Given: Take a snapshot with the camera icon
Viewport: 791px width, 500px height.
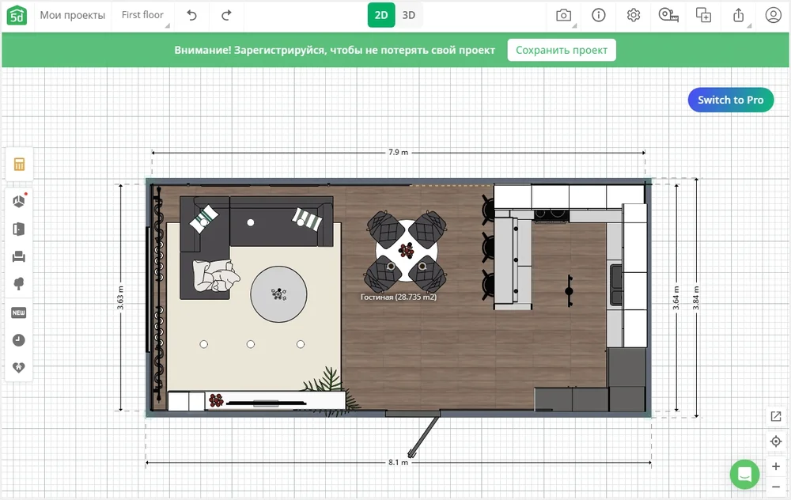Looking at the screenshot, I should click(563, 15).
